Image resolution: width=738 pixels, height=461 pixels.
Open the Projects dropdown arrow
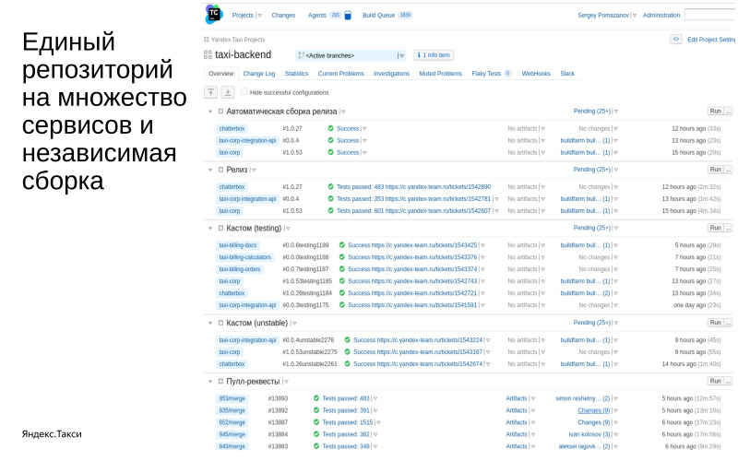(x=260, y=16)
